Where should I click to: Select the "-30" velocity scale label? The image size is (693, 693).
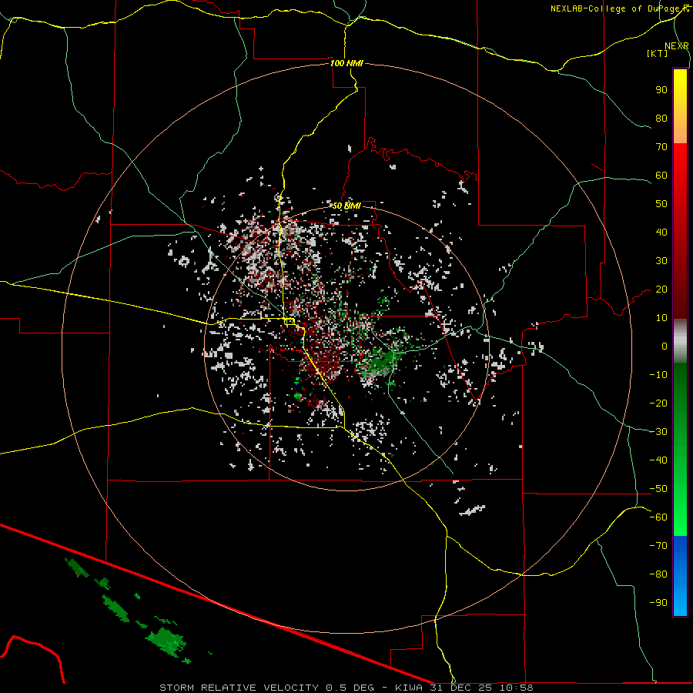click(658, 432)
